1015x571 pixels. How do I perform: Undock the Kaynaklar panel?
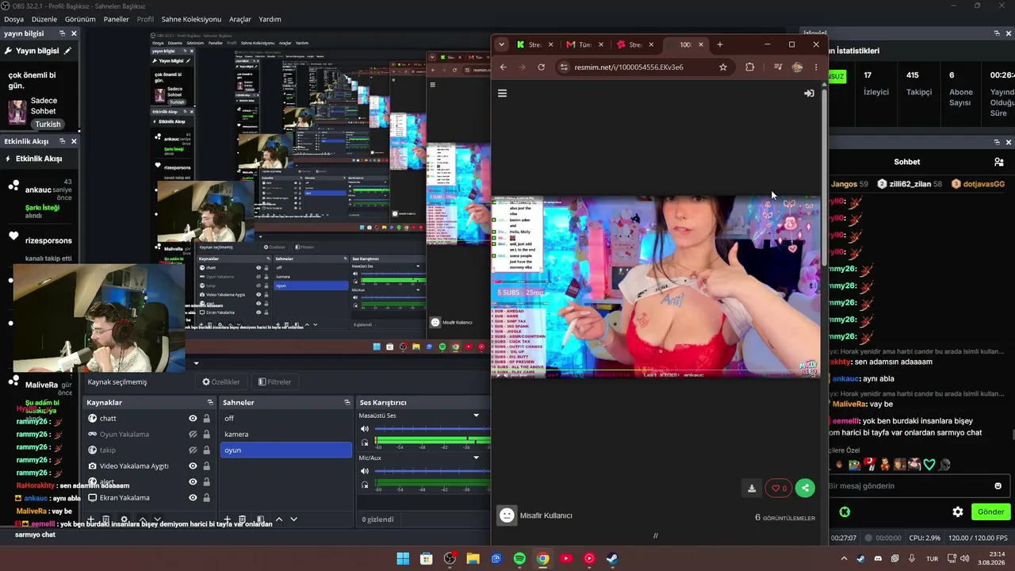tap(210, 403)
